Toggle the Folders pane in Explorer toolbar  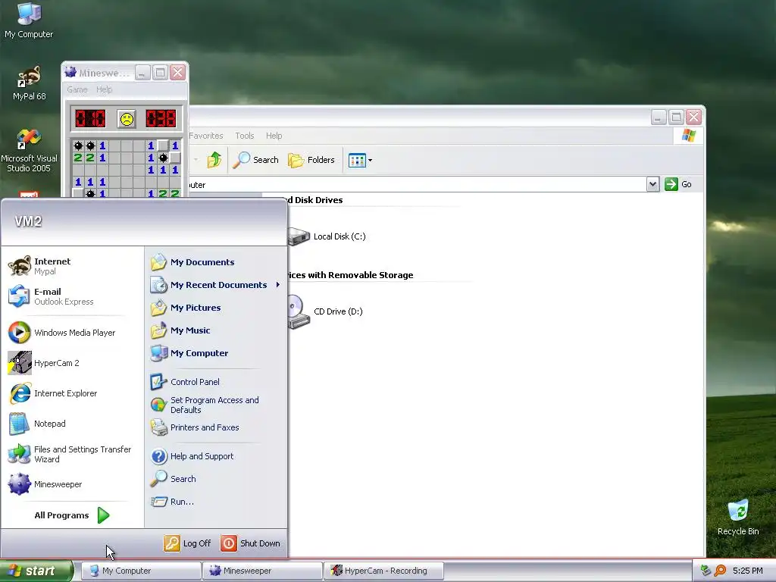click(x=311, y=160)
